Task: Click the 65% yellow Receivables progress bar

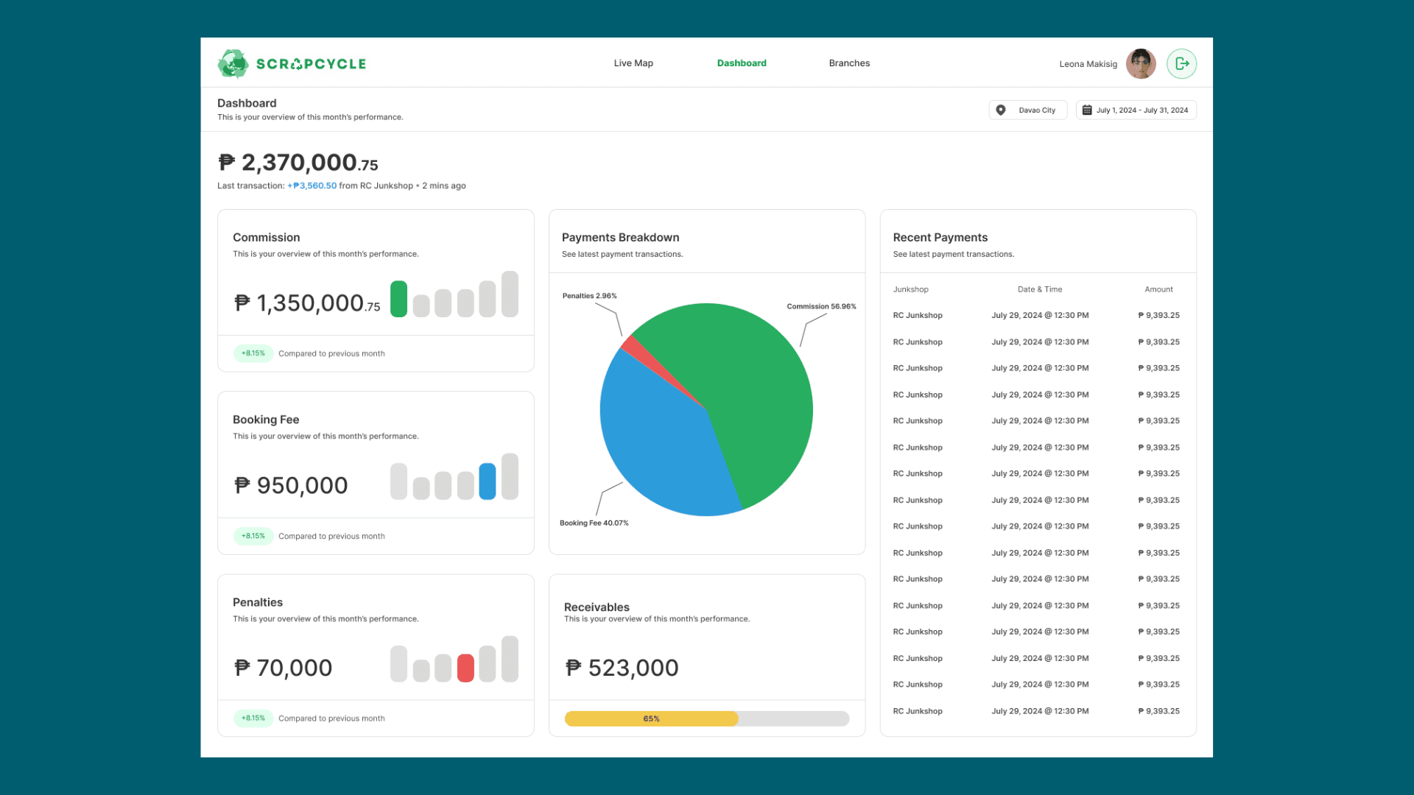Action: [650, 718]
